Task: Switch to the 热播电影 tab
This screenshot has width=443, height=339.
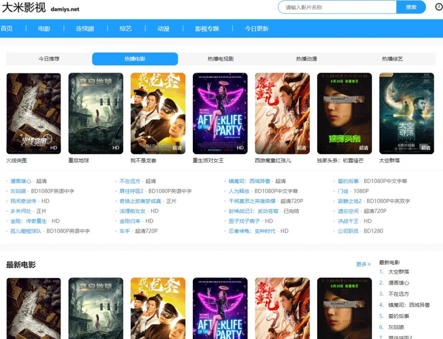Action: [x=135, y=59]
